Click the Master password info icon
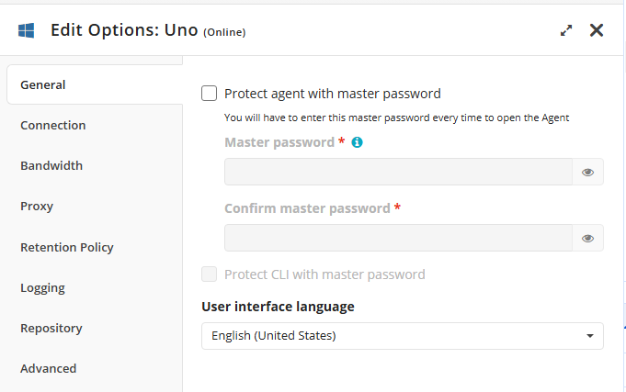 [x=358, y=142]
